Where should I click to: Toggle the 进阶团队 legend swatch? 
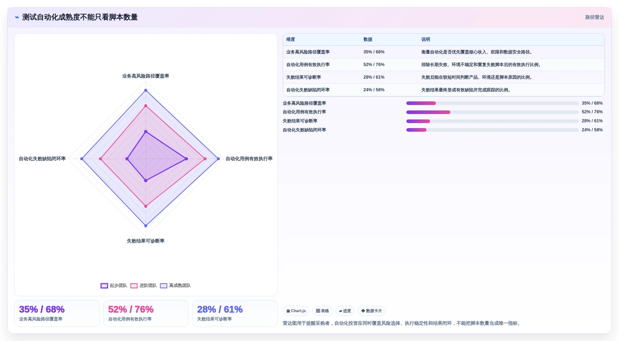coord(134,286)
